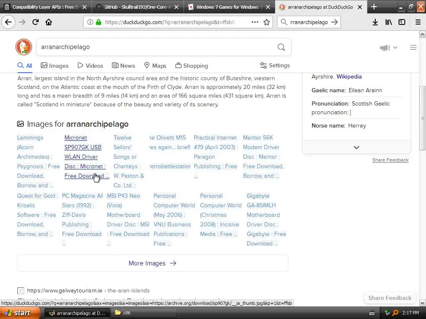Open the browser home page
This screenshot has height=319, width=426.
(49, 22)
